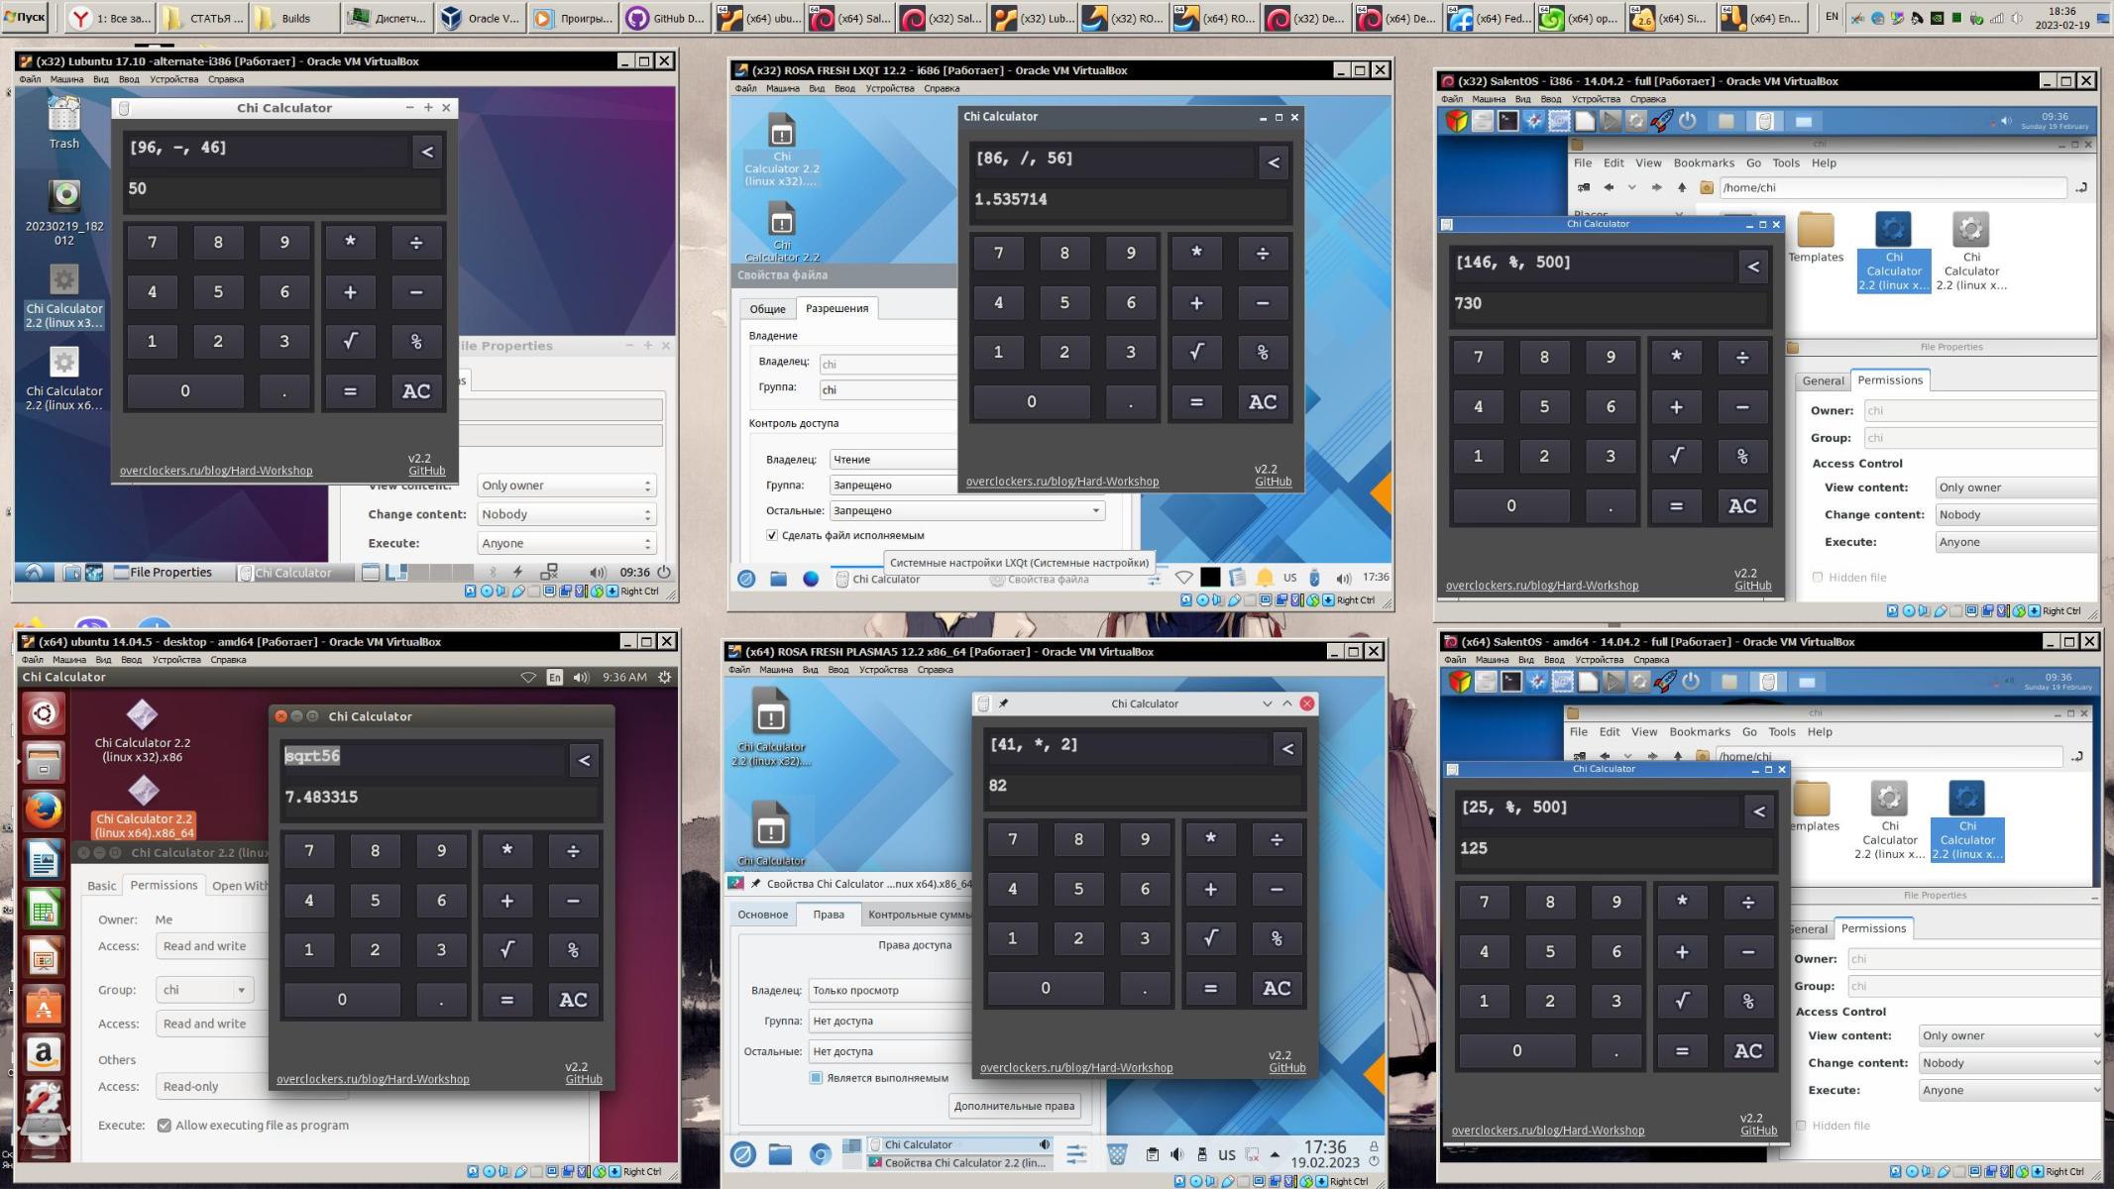Open volume icon in Lubuntu taskbar
The height and width of the screenshot is (1189, 2114).
597,572
